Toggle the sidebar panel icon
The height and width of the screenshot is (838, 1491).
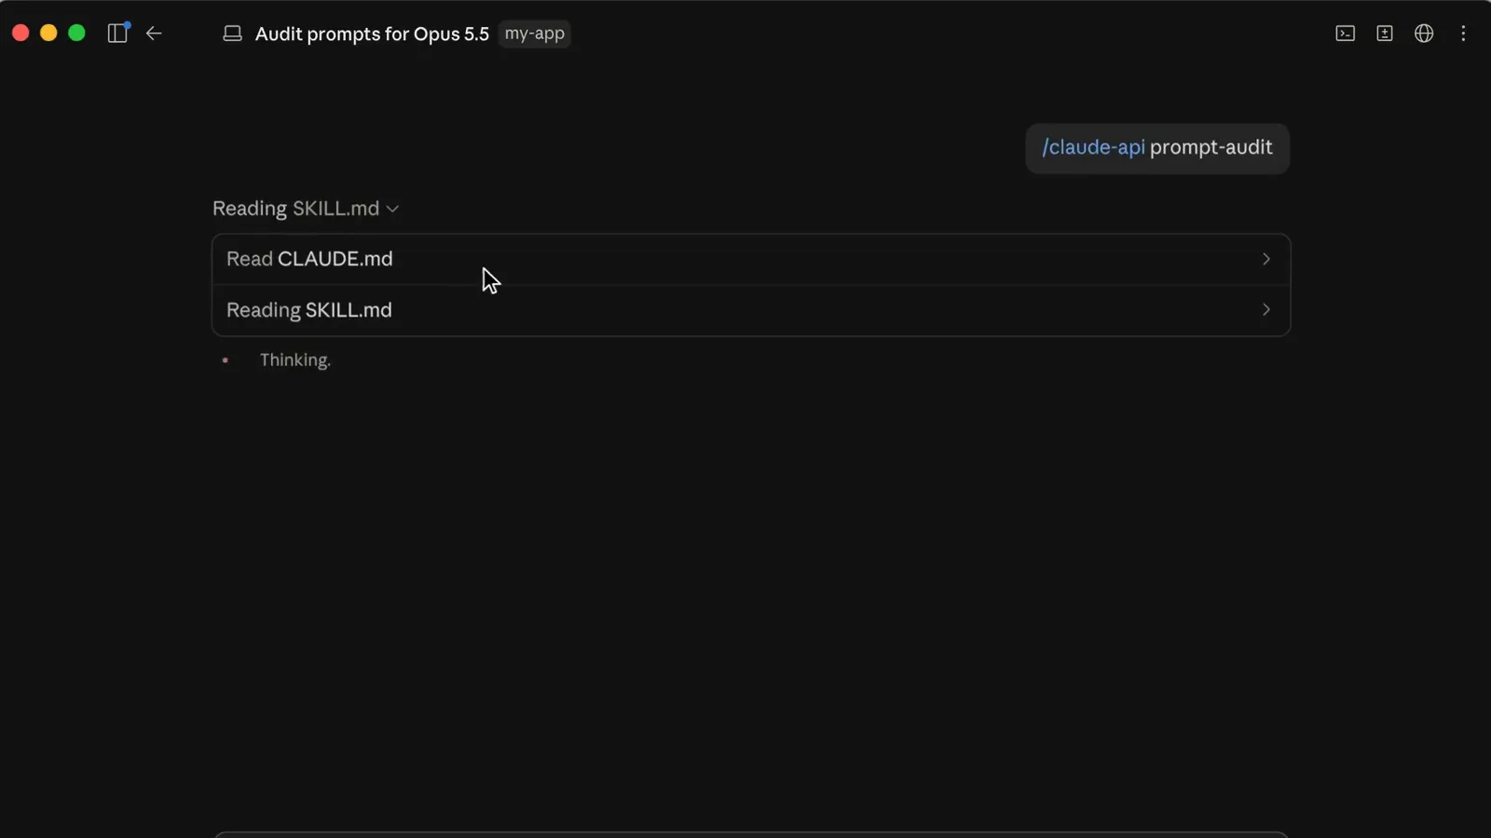(117, 33)
